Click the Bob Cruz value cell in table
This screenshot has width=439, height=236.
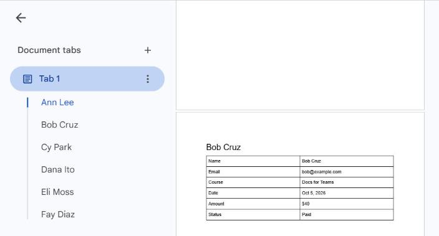click(x=347, y=161)
